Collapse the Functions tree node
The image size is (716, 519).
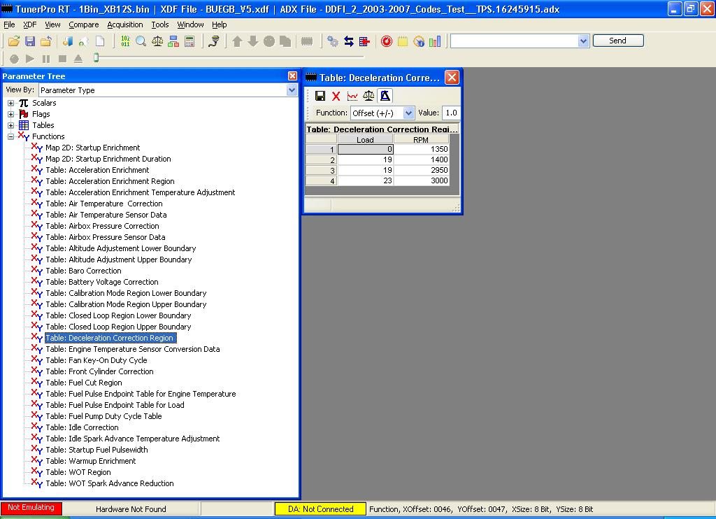tap(11, 136)
